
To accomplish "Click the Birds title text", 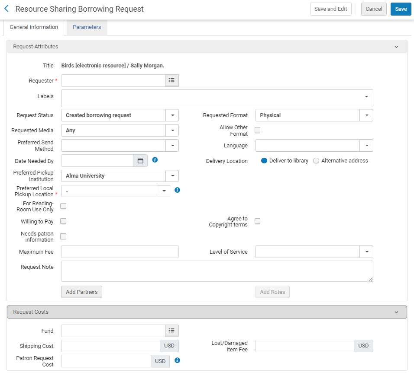I will point(113,65).
